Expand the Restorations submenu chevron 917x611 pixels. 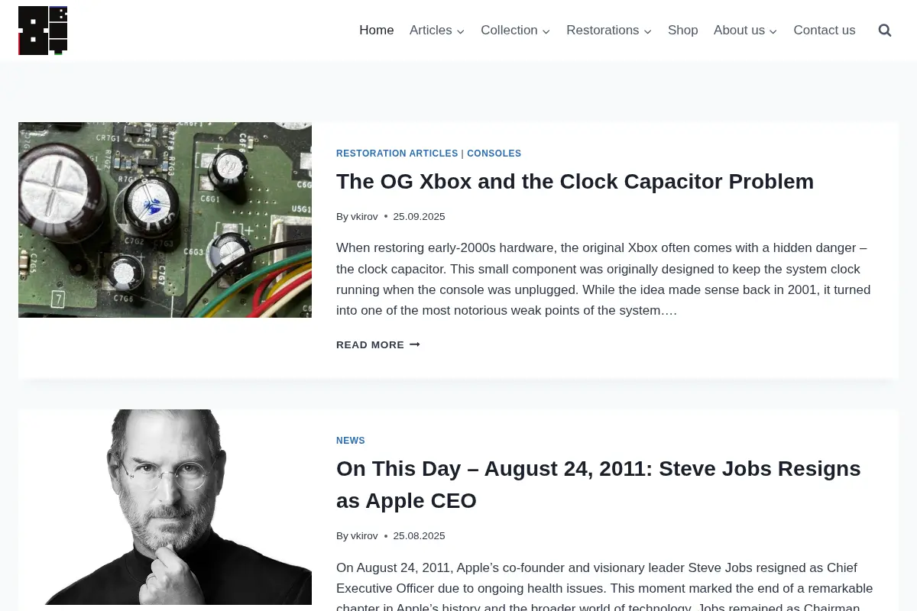pyautogui.click(x=648, y=31)
